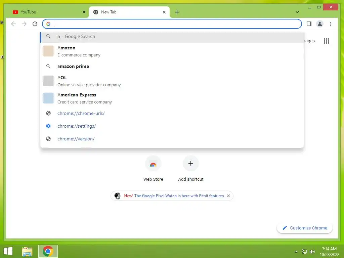Go forward using the forward arrow
Image resolution: width=344 pixels, height=258 pixels.
click(24, 24)
